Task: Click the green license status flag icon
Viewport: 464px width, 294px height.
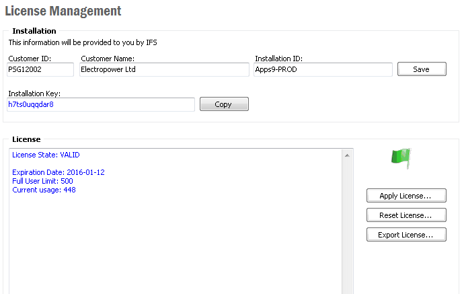Action: coord(401,159)
